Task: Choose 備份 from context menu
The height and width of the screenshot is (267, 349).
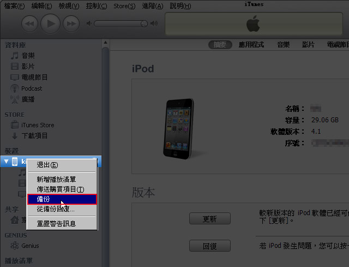Action: coord(62,199)
